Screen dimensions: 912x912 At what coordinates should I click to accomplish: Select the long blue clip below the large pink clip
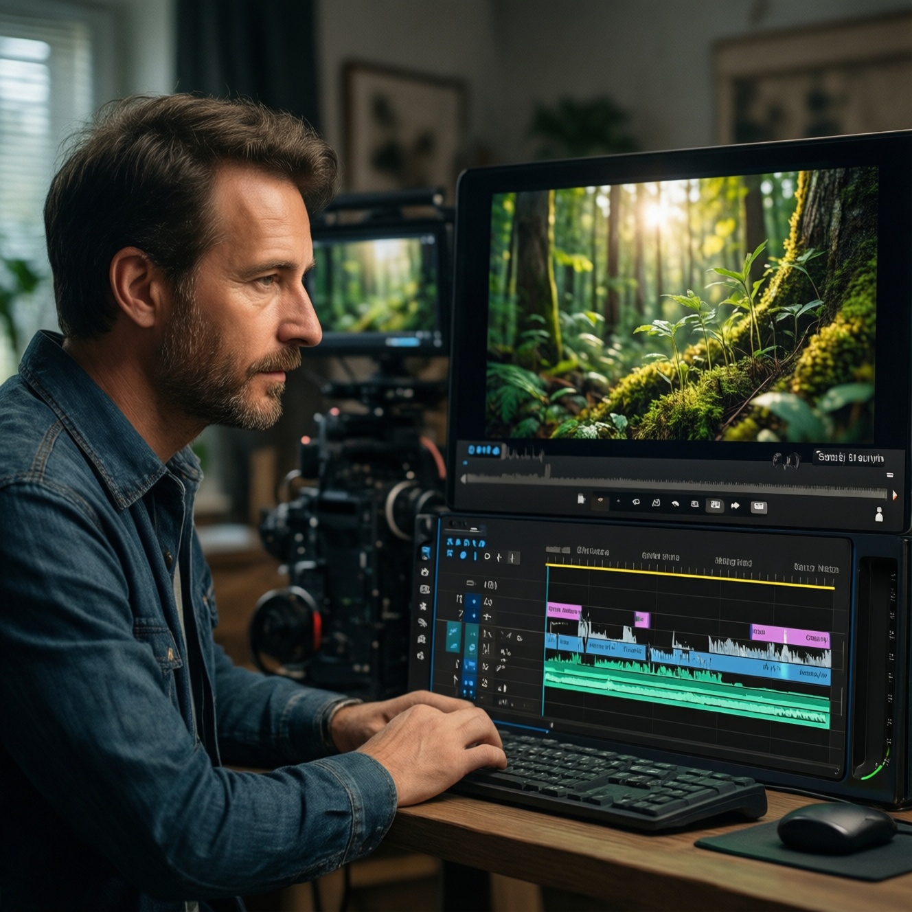tap(741, 667)
